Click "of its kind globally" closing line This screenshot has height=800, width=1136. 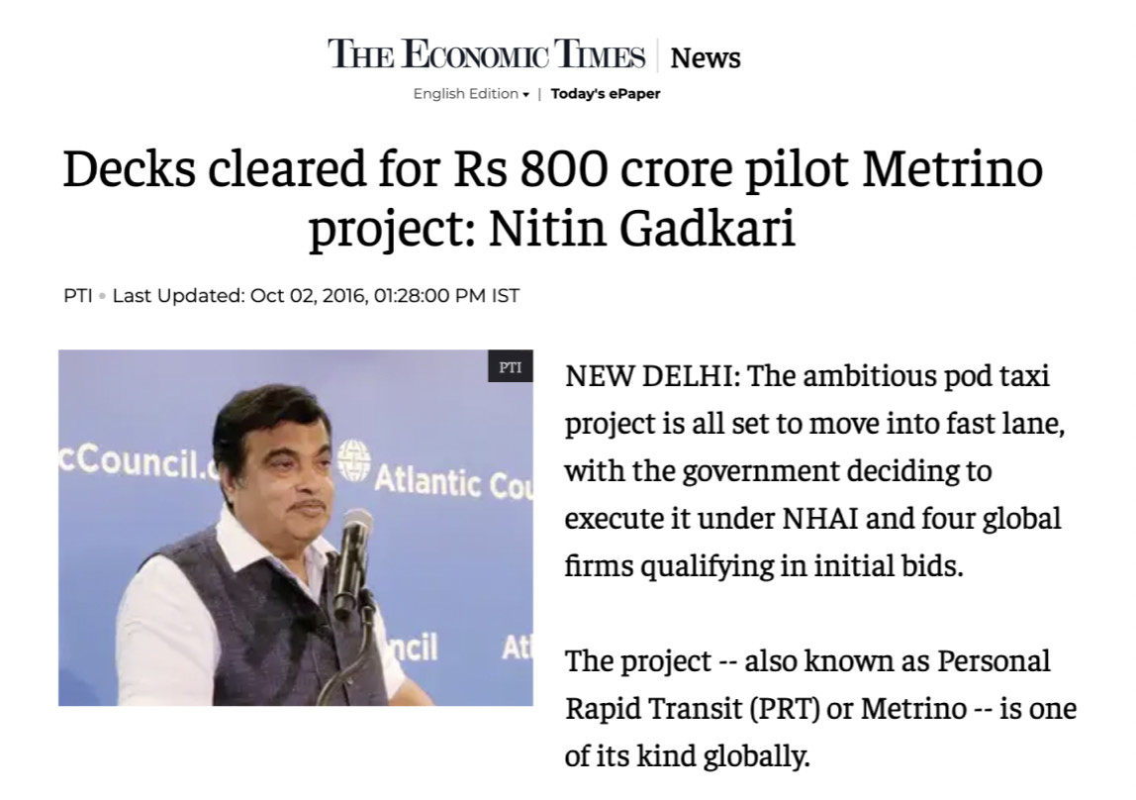[687, 755]
